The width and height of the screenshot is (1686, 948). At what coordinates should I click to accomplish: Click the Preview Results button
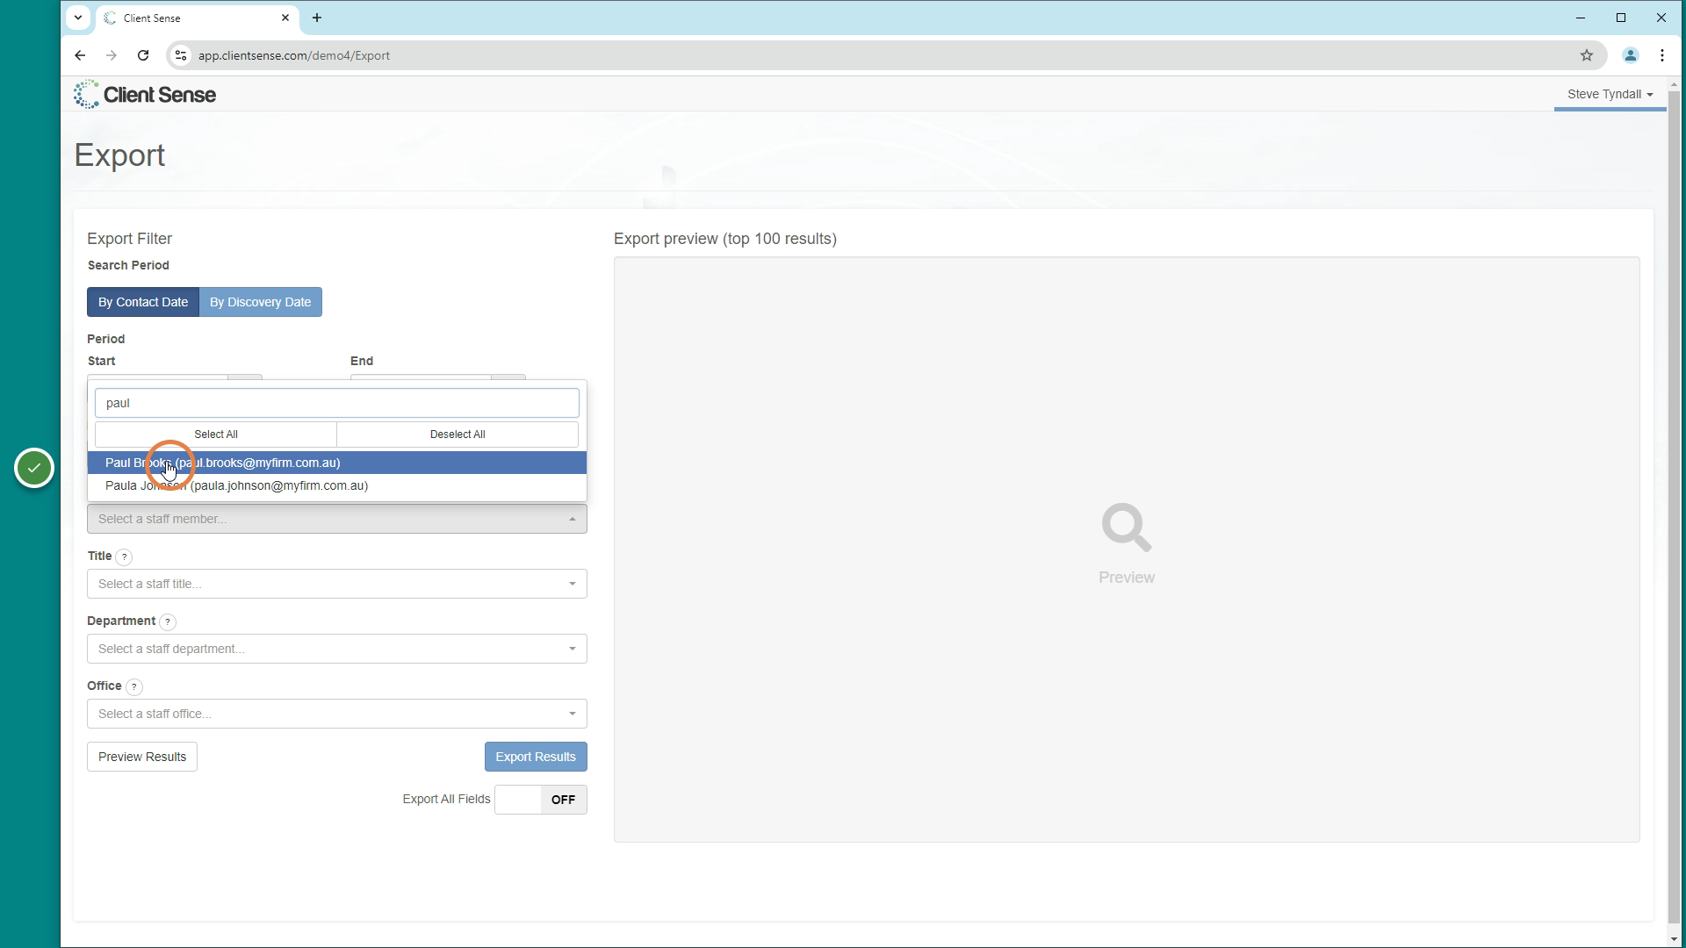[142, 757]
